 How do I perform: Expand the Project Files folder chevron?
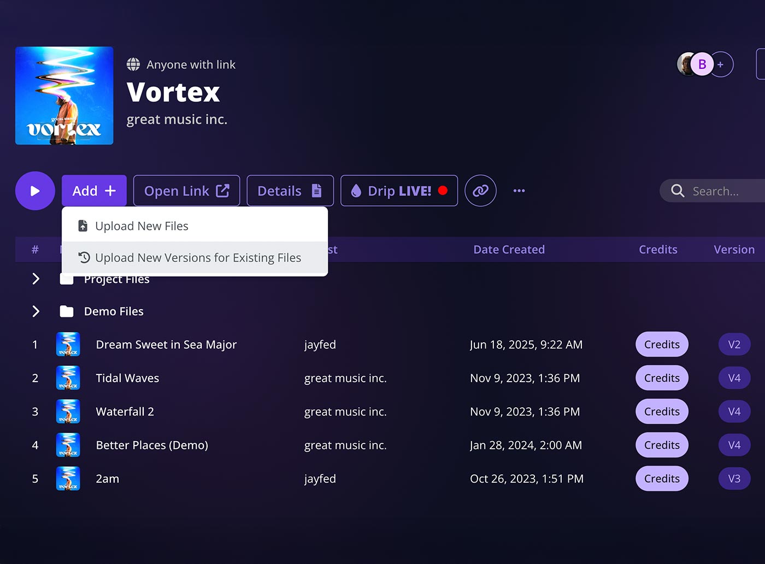click(x=36, y=279)
